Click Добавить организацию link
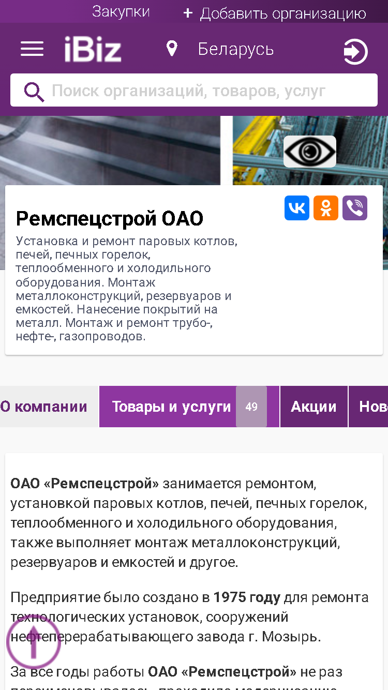Screen dimensions: 388x690 [x=283, y=14]
